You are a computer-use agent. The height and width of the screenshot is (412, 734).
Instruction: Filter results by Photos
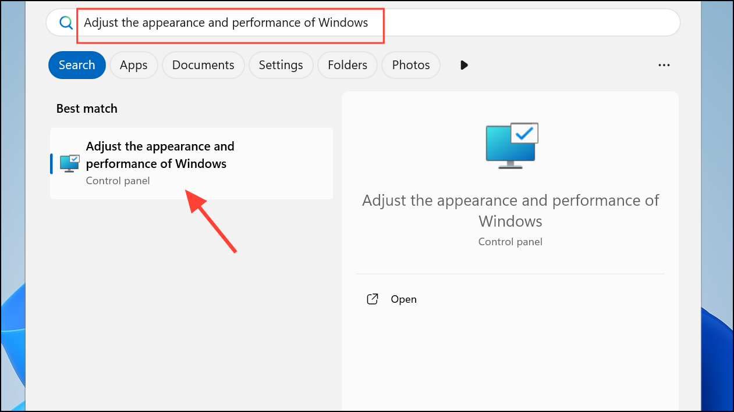(x=410, y=65)
